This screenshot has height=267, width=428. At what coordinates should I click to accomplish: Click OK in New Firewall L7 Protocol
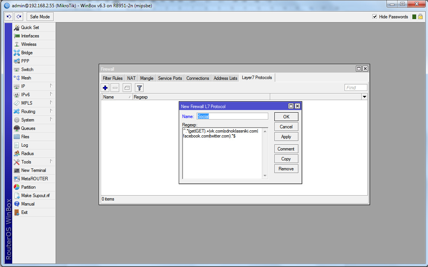pyautogui.click(x=286, y=117)
